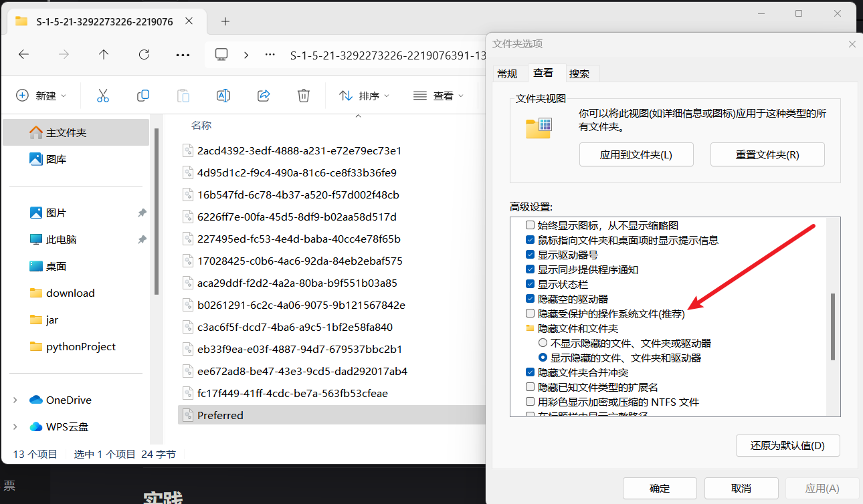Toggle 隐藏文件夹合并冲突 checkbox
863x504 pixels.
531,372
